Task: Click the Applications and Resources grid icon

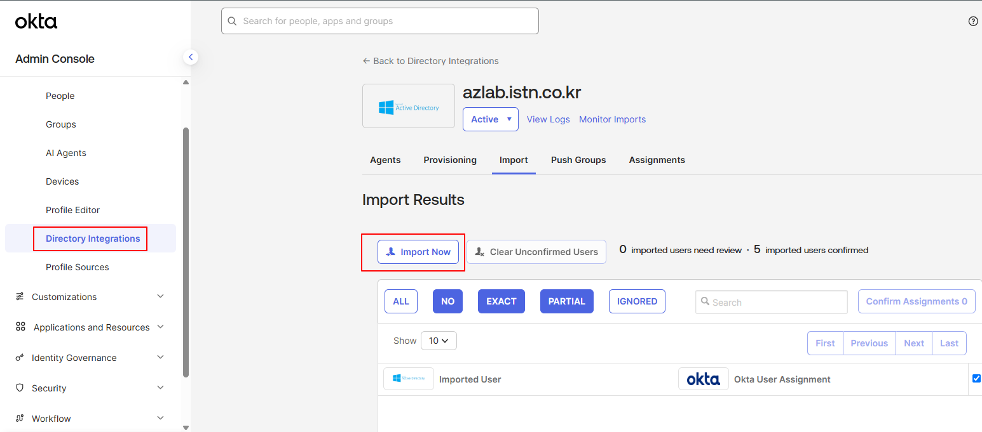Action: (20, 327)
